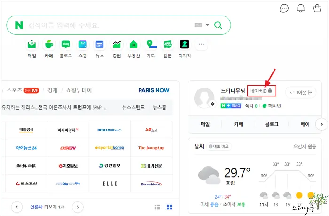Go to previous press page arrow
The image size is (329, 216).
click(x=17, y=207)
